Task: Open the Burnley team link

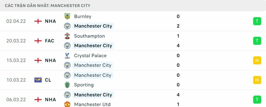Action: tap(83, 16)
